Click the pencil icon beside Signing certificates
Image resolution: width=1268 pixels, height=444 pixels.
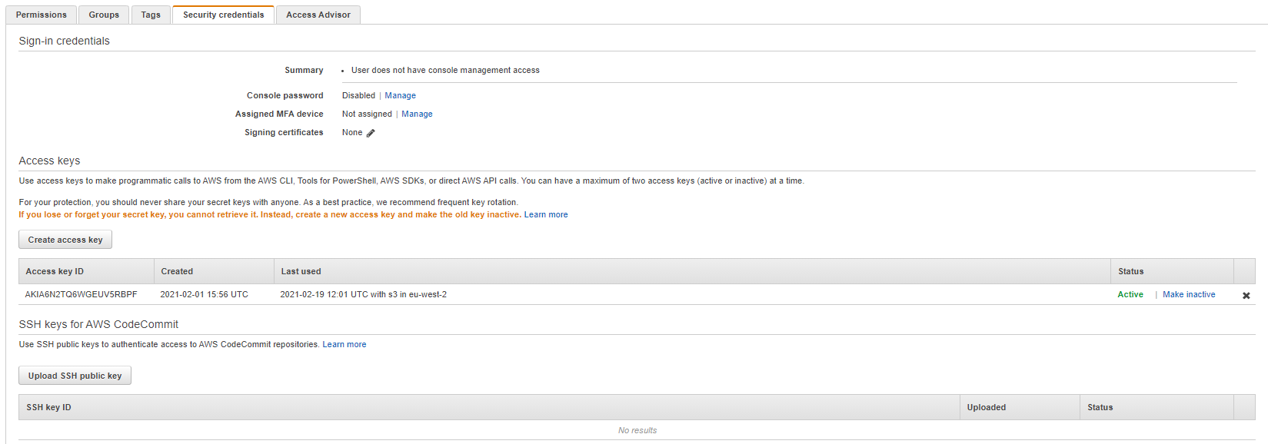pyautogui.click(x=371, y=133)
